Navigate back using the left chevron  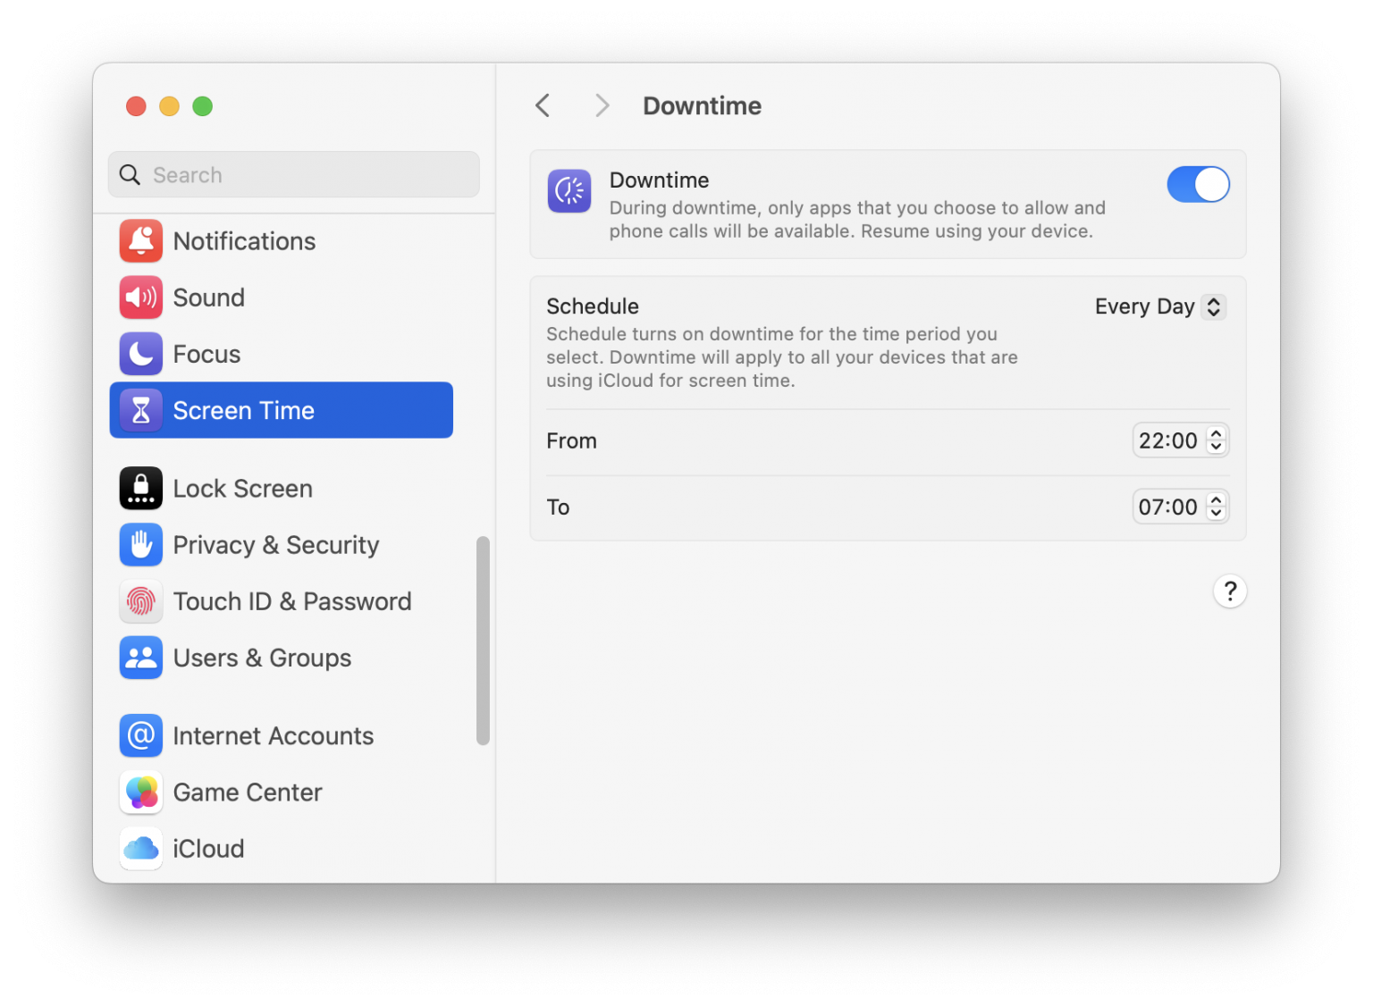tap(542, 105)
